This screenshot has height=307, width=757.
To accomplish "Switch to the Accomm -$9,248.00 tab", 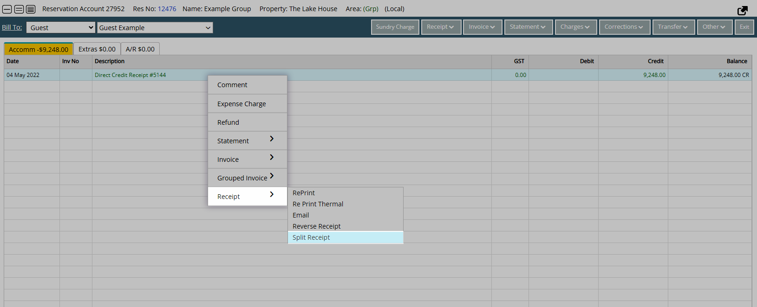I will coord(39,49).
